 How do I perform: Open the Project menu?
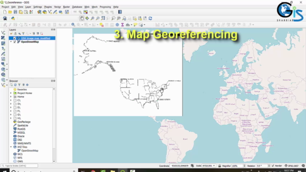5,7
